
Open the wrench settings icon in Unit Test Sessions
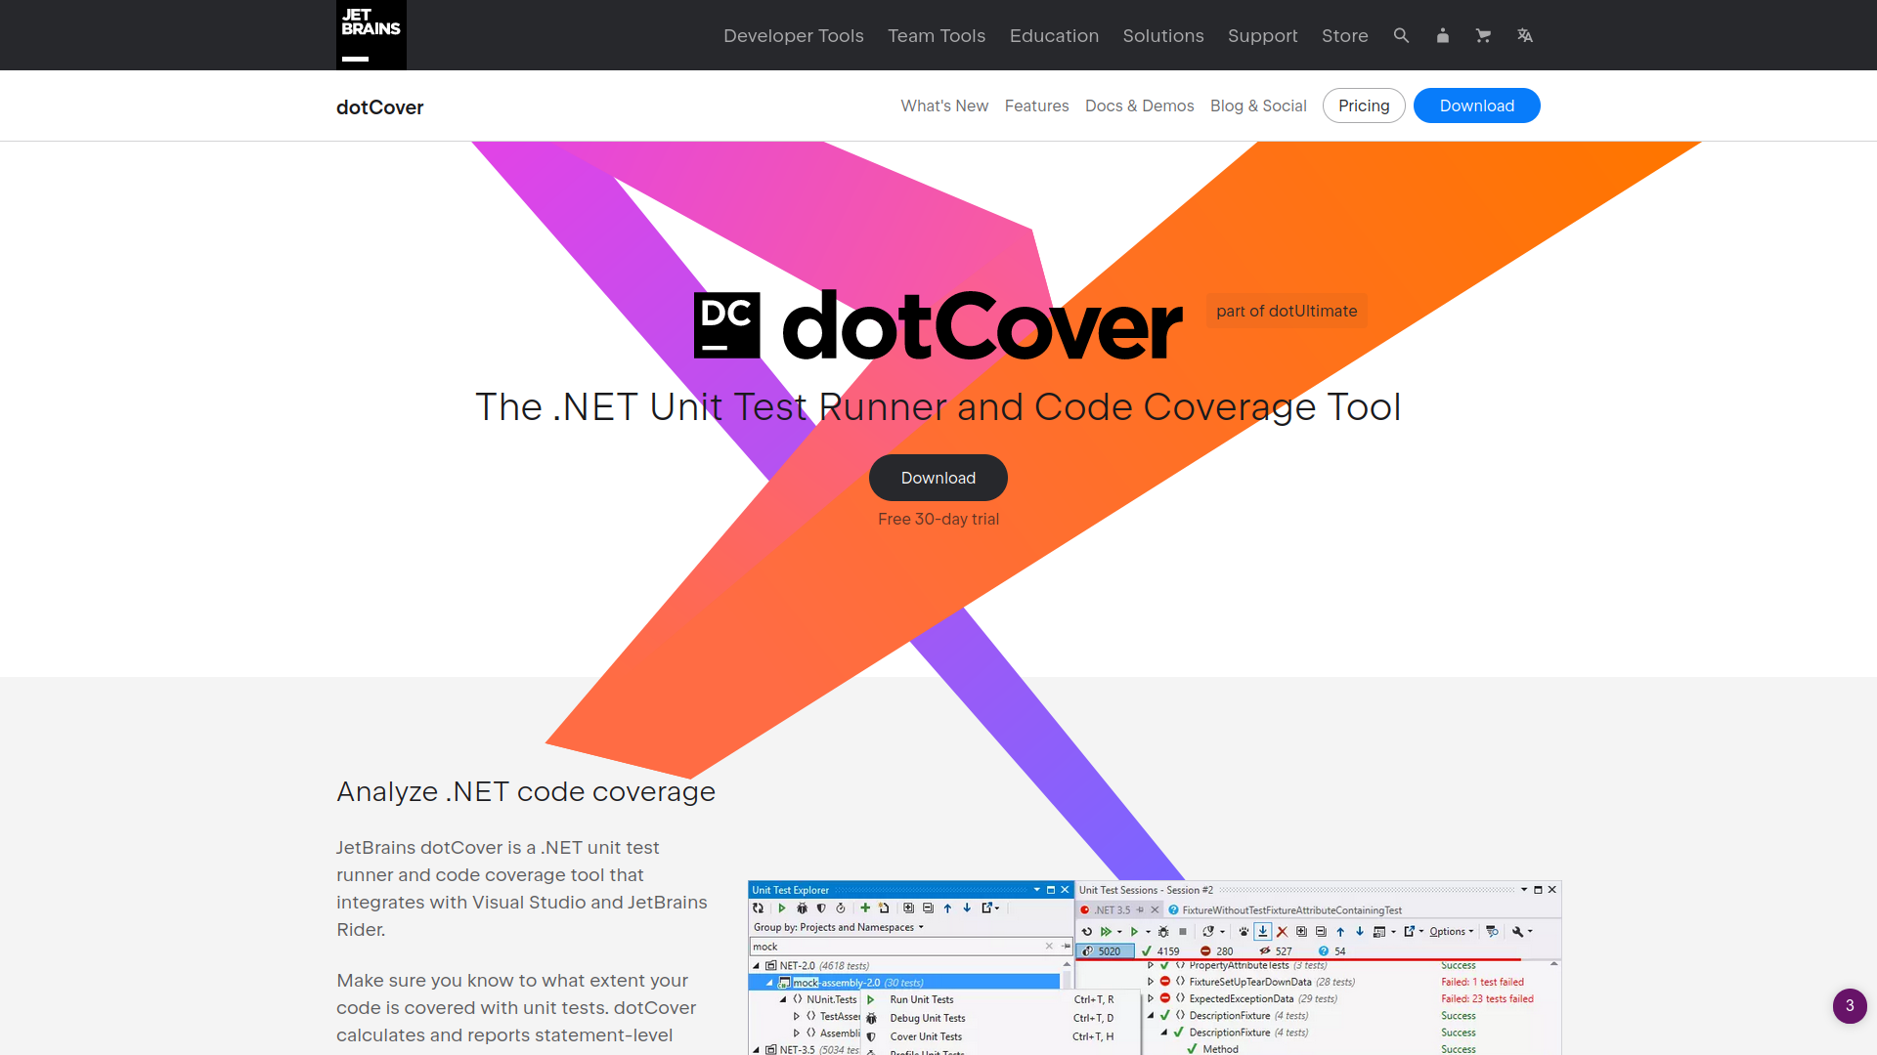tap(1518, 931)
